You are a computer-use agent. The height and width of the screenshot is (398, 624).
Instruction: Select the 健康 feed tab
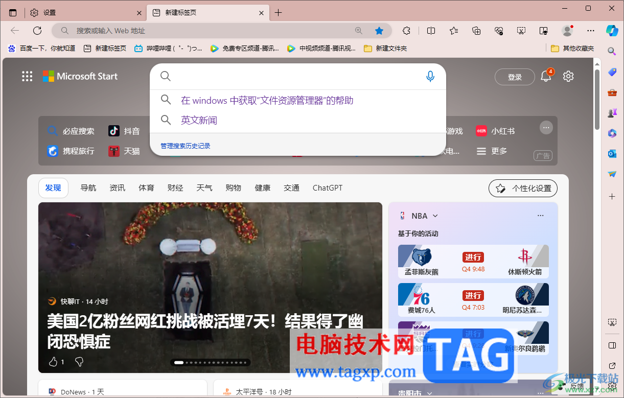pyautogui.click(x=263, y=188)
